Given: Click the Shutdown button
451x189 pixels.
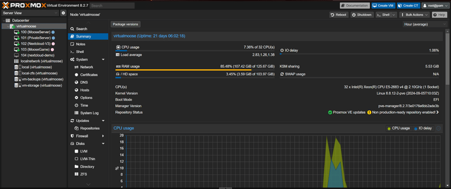Looking at the screenshot, I should coord(362,15).
